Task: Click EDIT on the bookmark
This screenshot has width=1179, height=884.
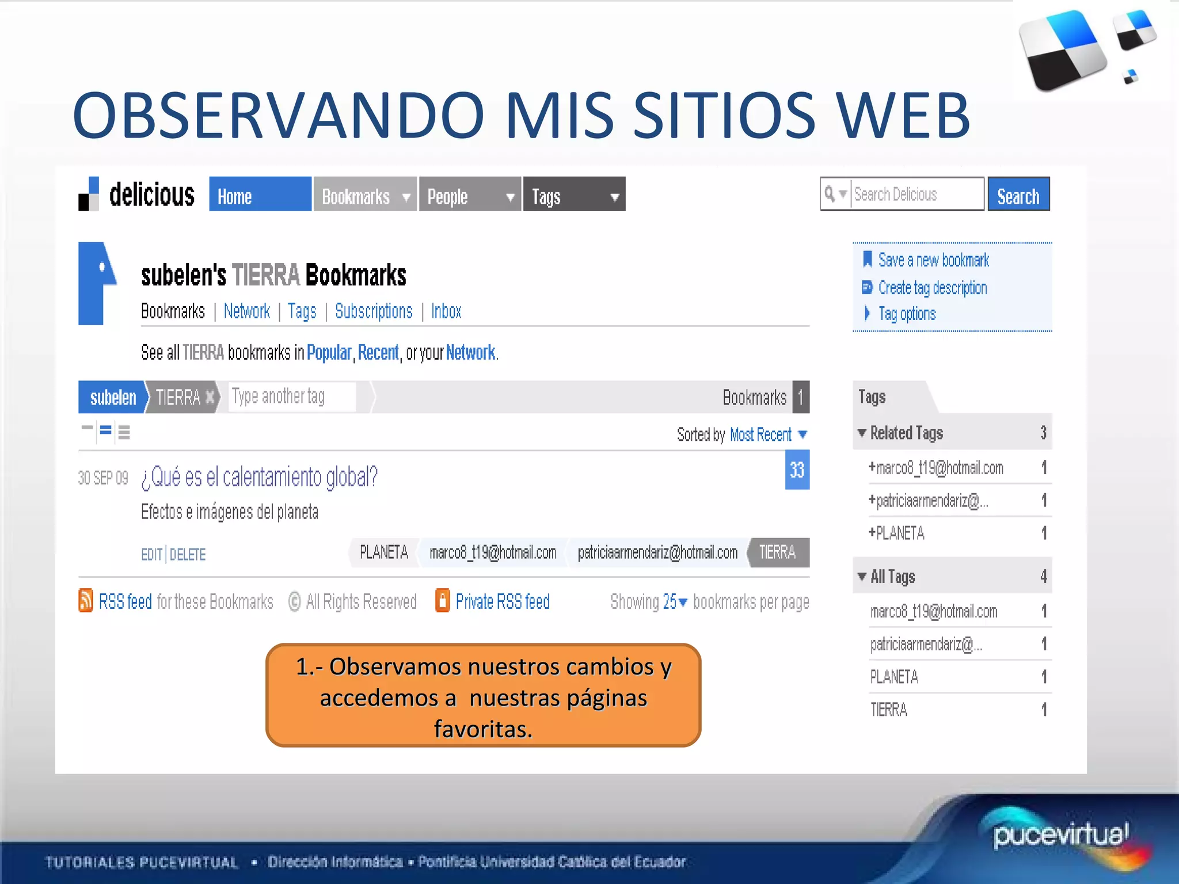Action: [x=152, y=554]
